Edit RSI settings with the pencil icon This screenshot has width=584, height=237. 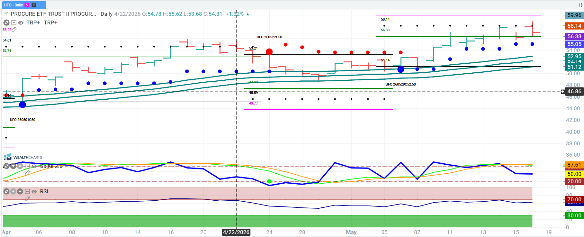pyautogui.click(x=27, y=198)
